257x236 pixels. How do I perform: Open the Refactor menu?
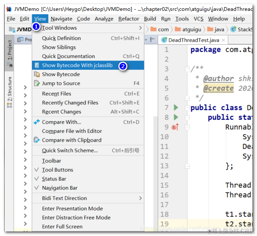click(x=128, y=19)
